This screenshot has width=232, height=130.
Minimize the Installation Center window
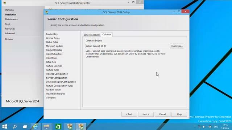pyautogui.click(x=128, y=3)
